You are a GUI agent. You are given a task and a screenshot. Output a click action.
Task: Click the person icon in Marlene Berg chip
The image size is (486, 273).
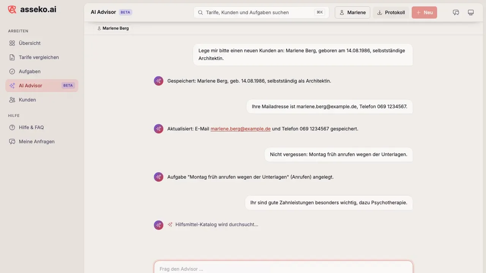(99, 28)
